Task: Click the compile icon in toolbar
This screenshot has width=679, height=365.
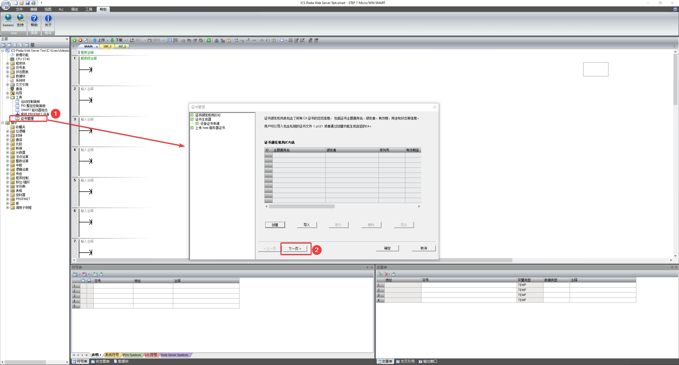Action: coord(86,40)
